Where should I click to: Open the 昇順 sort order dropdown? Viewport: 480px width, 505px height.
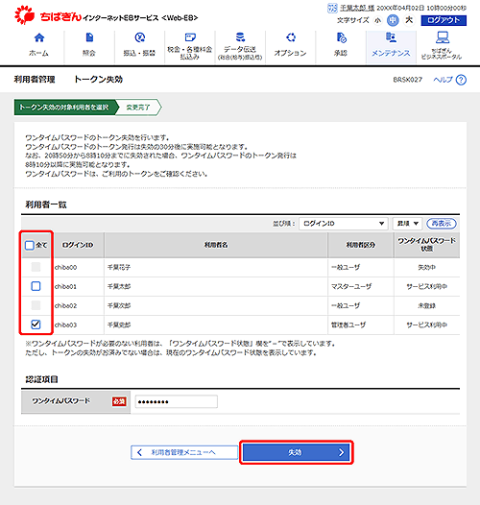coord(407,224)
